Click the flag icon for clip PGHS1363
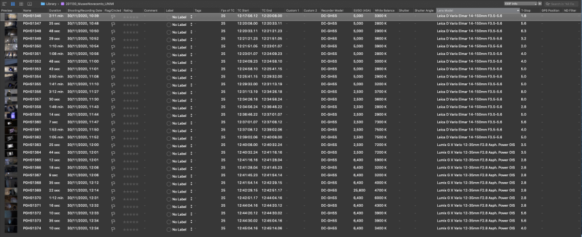 pos(113,145)
